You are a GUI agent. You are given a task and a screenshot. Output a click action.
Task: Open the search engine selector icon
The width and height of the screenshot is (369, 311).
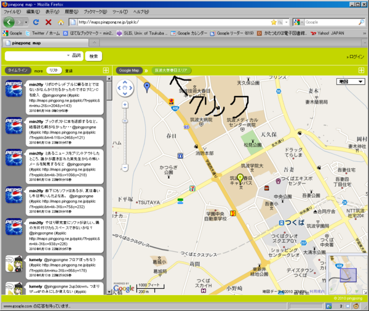pos(298,22)
